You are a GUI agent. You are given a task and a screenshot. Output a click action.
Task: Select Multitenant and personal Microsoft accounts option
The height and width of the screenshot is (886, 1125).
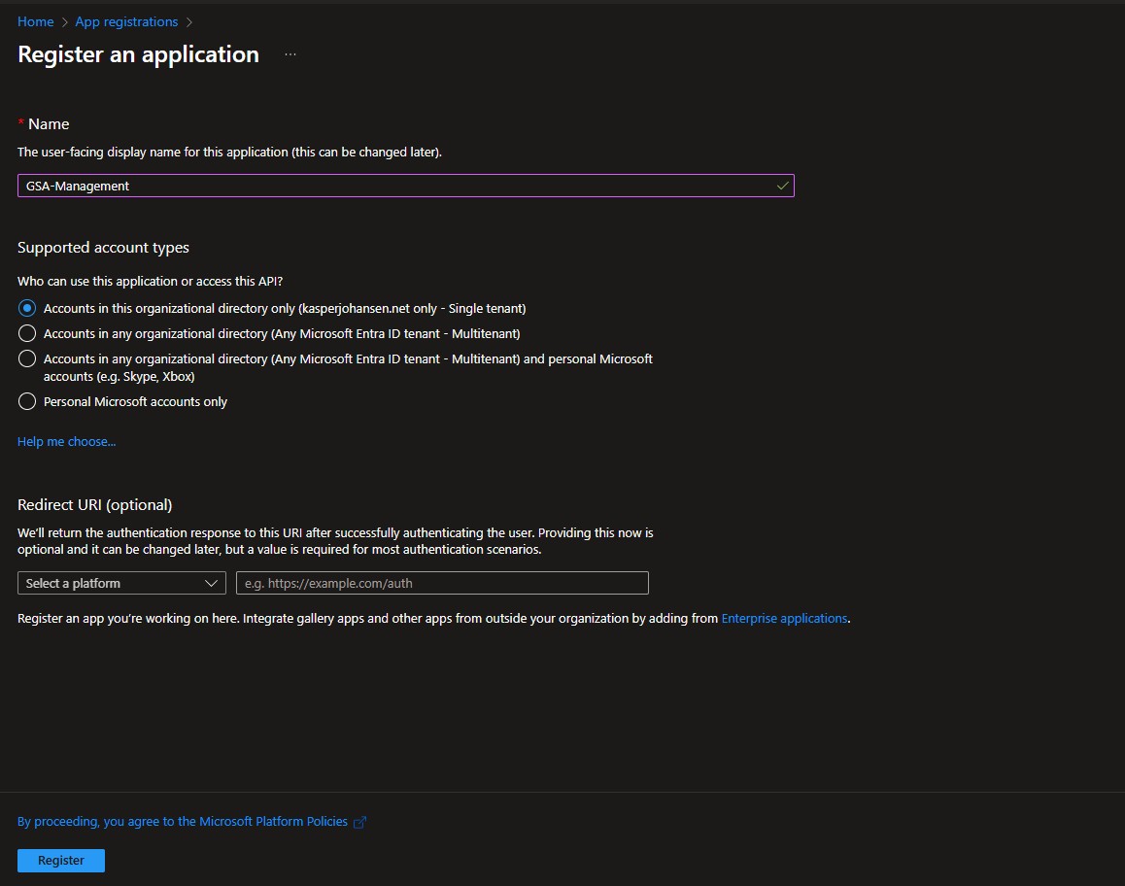27,358
